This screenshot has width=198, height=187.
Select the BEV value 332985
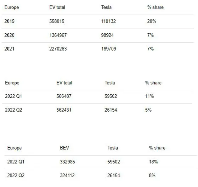(67, 162)
